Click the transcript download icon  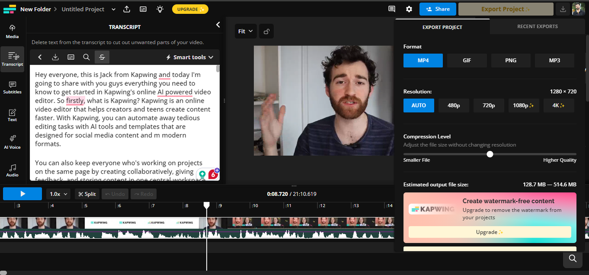[x=55, y=57]
